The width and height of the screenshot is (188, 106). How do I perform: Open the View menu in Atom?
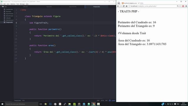point(8,4)
